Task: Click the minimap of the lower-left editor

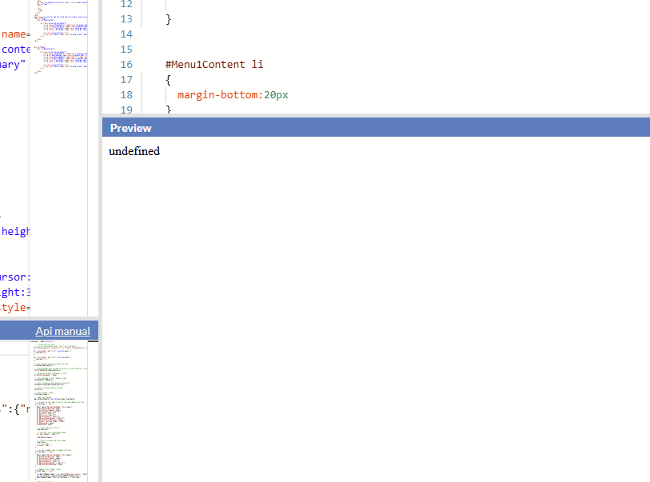Action: pyautogui.click(x=60, y=408)
